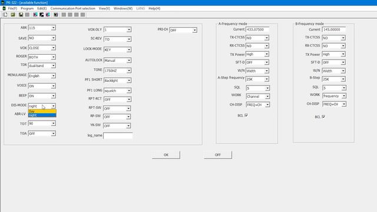377x212 pixels.
Task: Click the OFF button
Action: coord(218,155)
